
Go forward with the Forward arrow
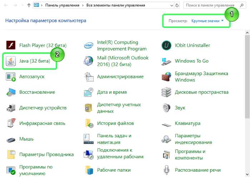coord(15,5)
